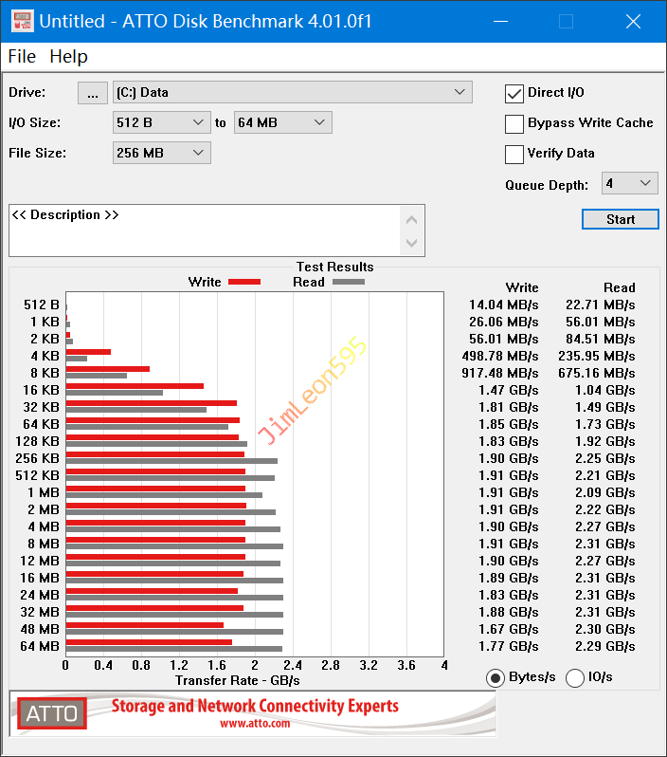This screenshot has width=667, height=757.
Task: Switch results to IO/s
Action: point(574,677)
